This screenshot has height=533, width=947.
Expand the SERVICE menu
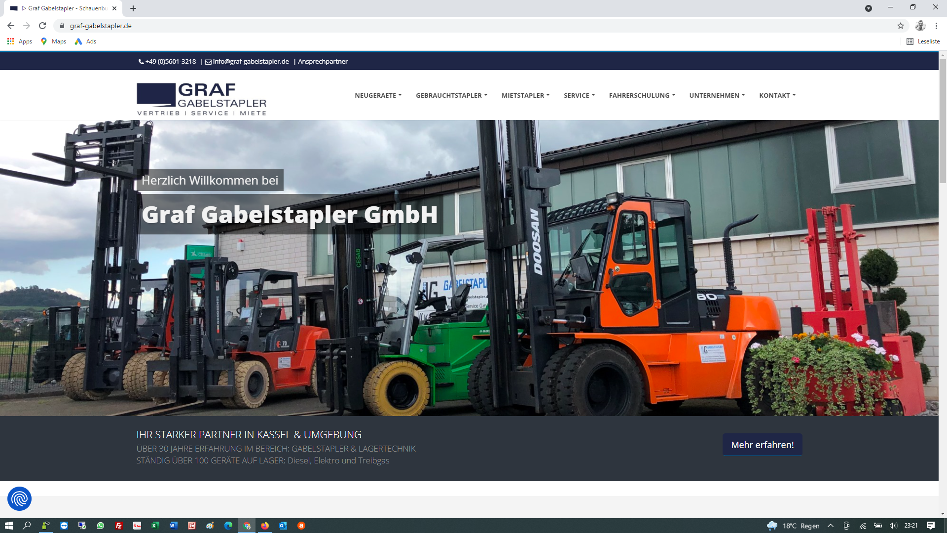click(x=580, y=95)
